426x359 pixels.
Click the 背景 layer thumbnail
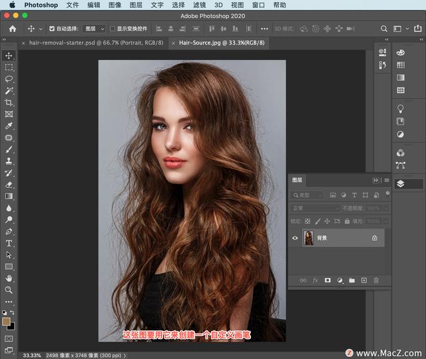coord(309,238)
